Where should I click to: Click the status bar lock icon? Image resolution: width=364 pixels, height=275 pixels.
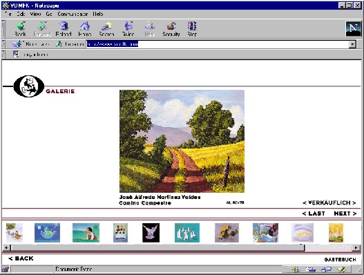click(x=6, y=269)
